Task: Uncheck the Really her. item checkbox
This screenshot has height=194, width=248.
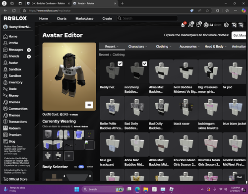Action: tap(120, 64)
